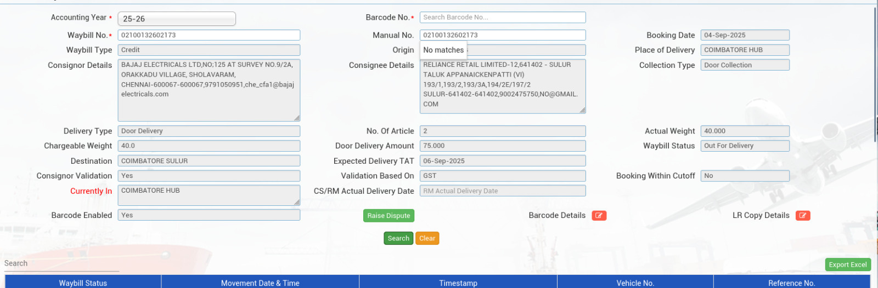
Task: Click the orange Clear button
Action: [427, 238]
